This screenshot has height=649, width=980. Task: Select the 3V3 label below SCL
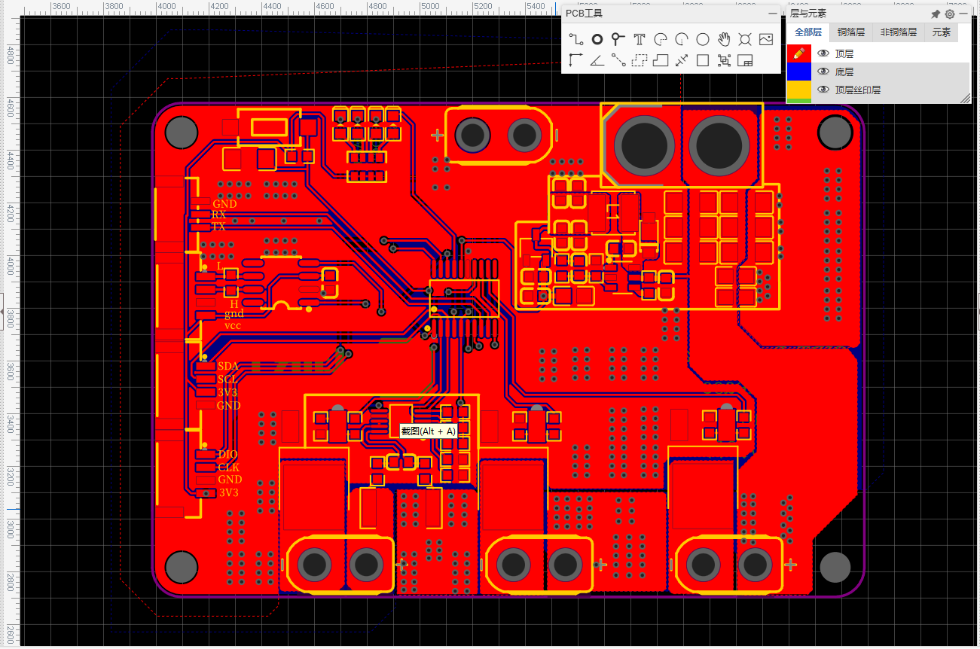[x=227, y=392]
